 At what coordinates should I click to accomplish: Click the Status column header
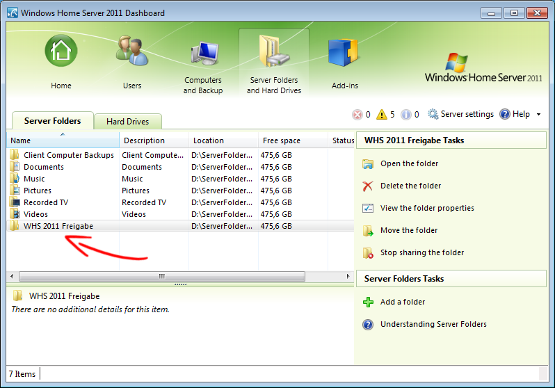pyautogui.click(x=341, y=140)
